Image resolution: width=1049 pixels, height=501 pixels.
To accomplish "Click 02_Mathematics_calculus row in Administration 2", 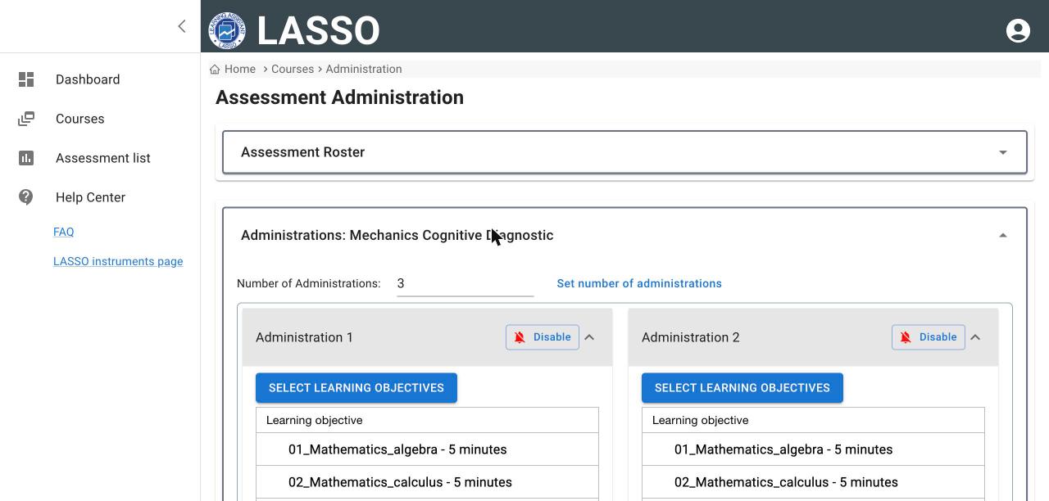I will click(813, 482).
